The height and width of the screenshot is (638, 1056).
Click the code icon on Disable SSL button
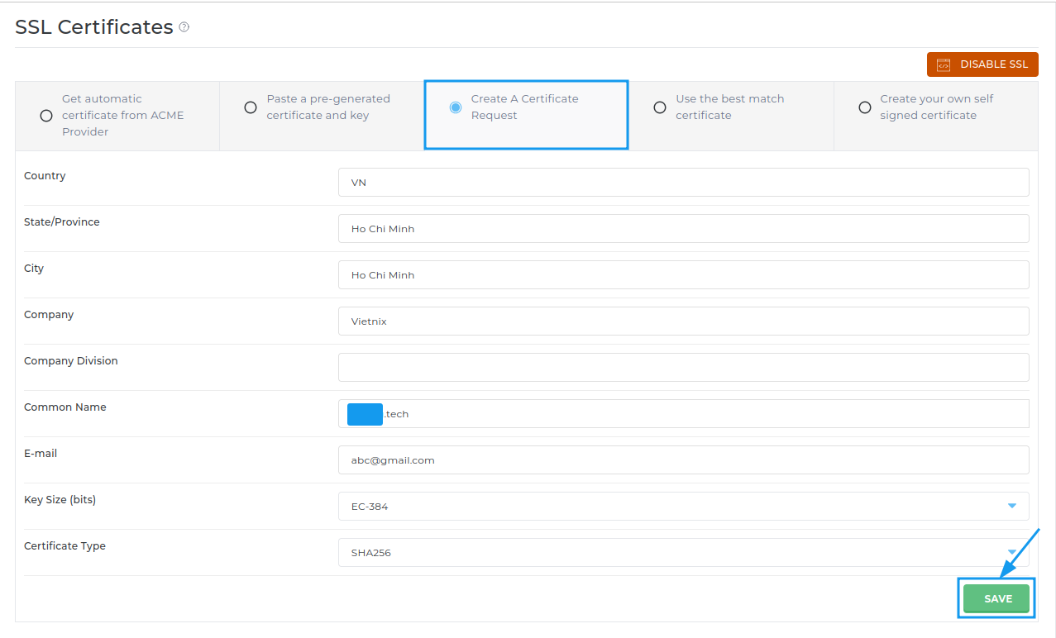click(x=944, y=64)
